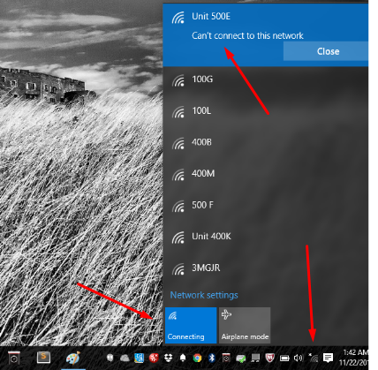Click the Bluetooth tray icon
The height and width of the screenshot is (370, 378).
coord(211,358)
